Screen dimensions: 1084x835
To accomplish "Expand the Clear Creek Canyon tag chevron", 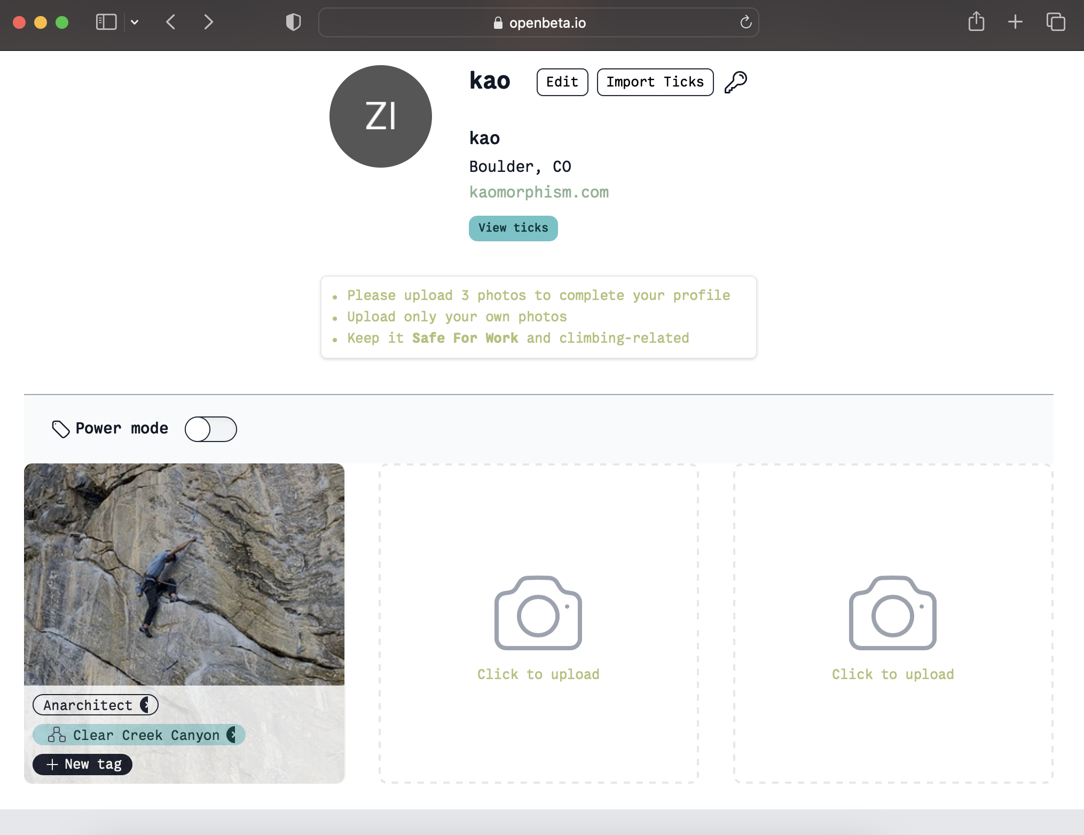I will pos(233,735).
